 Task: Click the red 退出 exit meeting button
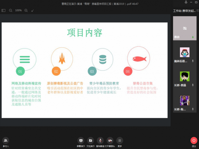pyautogui.click(x=193, y=141)
